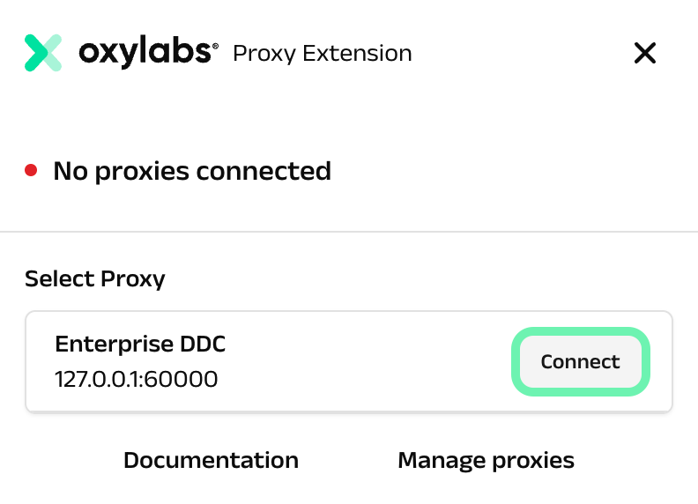The width and height of the screenshot is (698, 504).
Task: Click the 127.0.0.1:60000 proxy address
Action: point(136,379)
